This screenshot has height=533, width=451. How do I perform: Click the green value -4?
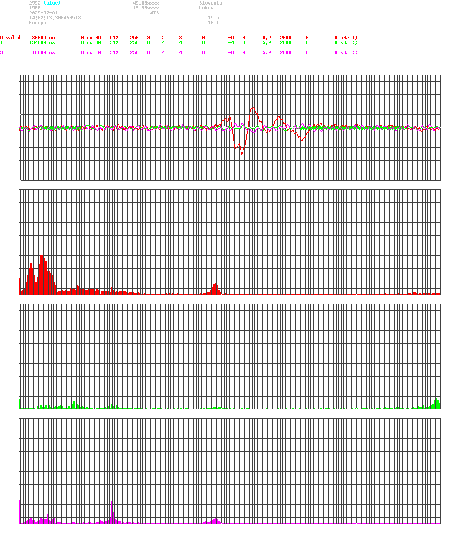click(231, 42)
